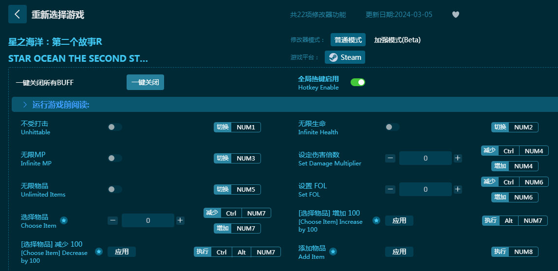This screenshot has height=271, width=558.
Task: Increase Set FOL value with plus
Action: 458,189
